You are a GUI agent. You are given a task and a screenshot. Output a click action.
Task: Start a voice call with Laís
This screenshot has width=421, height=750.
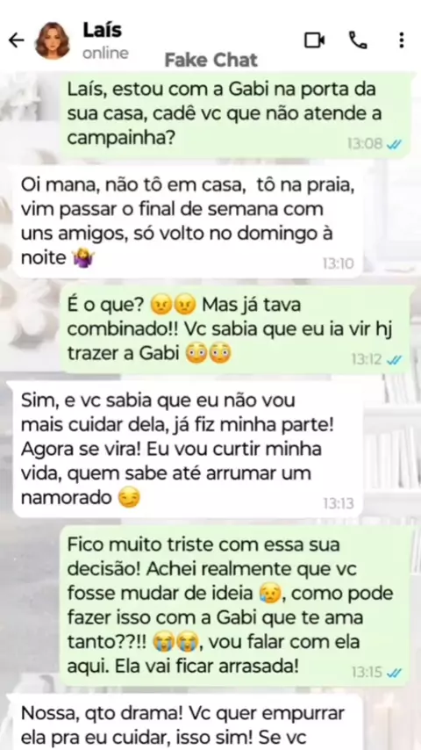(x=358, y=40)
